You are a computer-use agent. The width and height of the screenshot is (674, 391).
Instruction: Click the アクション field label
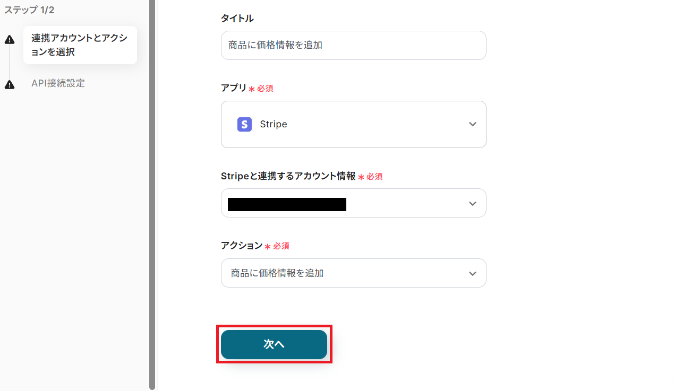(241, 246)
